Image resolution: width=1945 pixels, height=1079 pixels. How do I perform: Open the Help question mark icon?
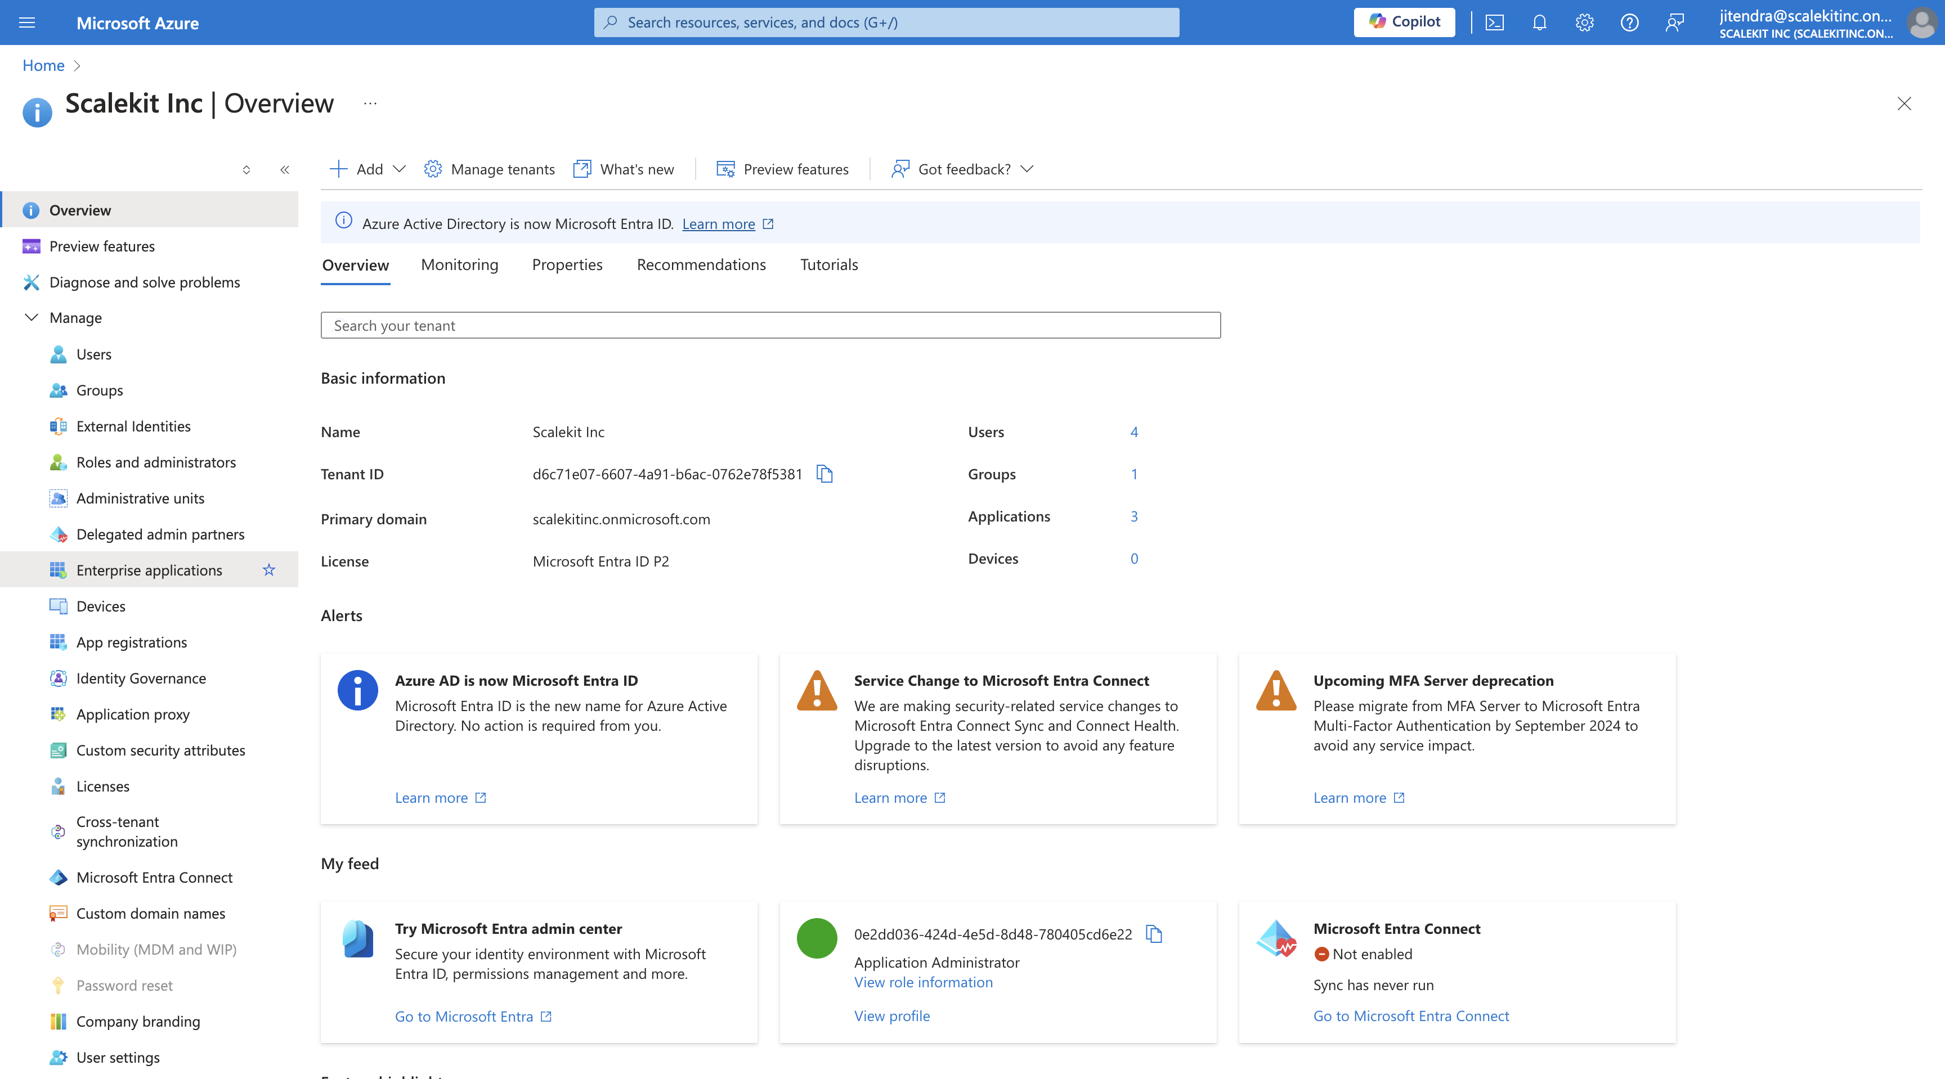pyautogui.click(x=1629, y=23)
